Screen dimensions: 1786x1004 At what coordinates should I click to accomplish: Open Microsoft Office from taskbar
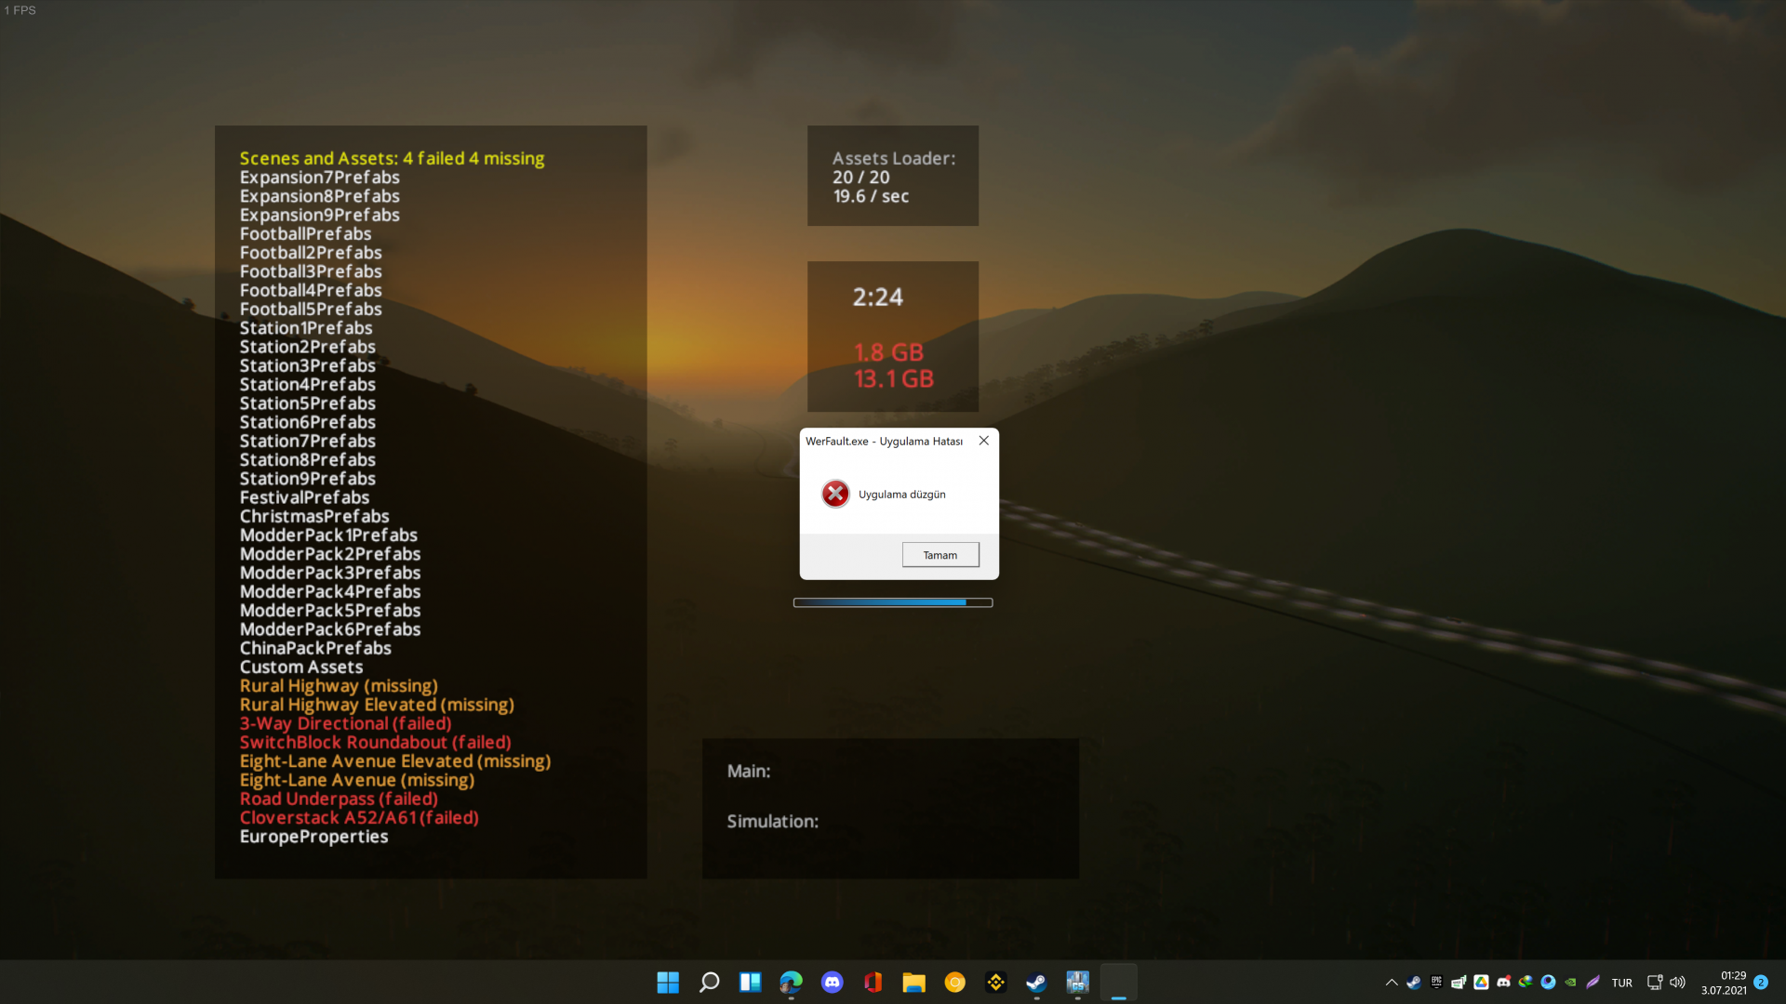point(873,983)
